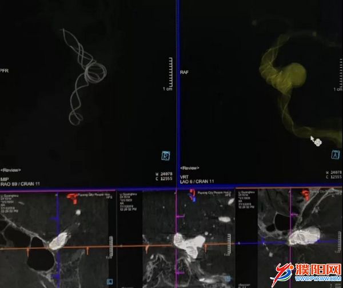
Task: Click the <Review> label in the VRT view
Action: [189, 168]
